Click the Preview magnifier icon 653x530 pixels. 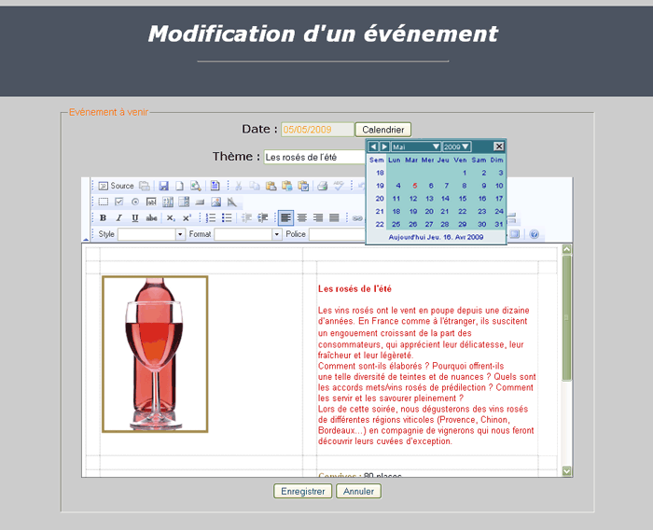pos(195,186)
